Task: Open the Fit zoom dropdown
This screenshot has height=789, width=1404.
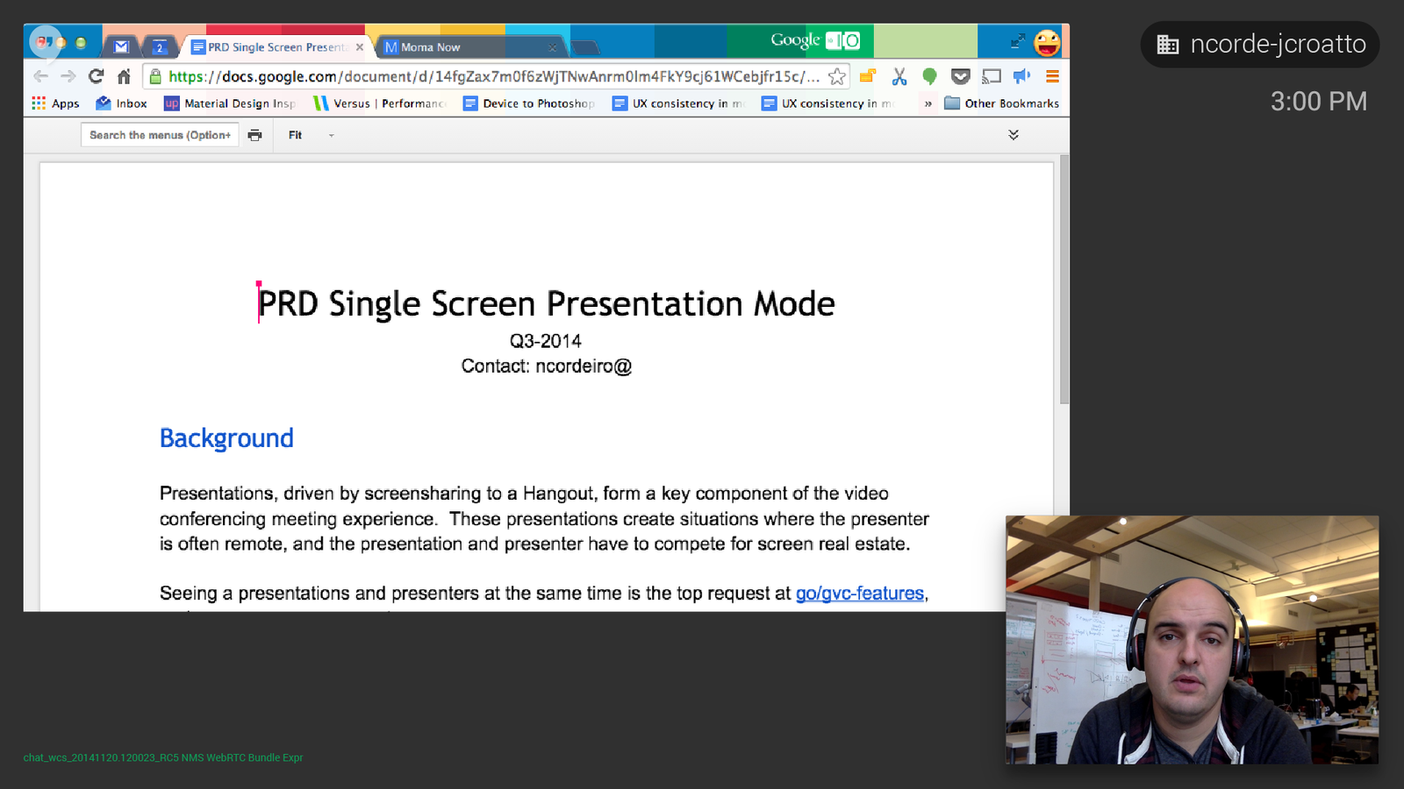Action: coord(312,135)
